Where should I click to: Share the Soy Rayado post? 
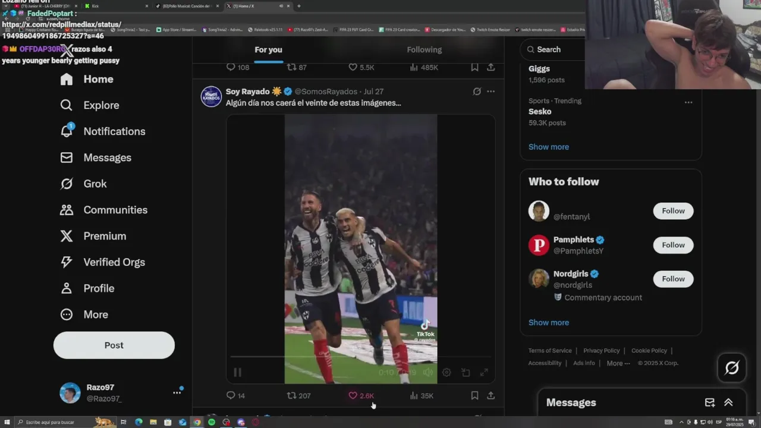(x=490, y=395)
